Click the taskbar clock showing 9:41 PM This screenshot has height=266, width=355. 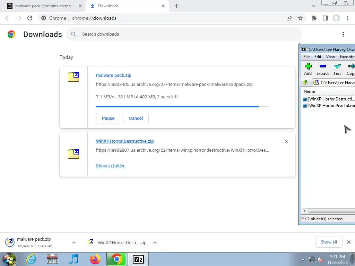pyautogui.click(x=337, y=259)
